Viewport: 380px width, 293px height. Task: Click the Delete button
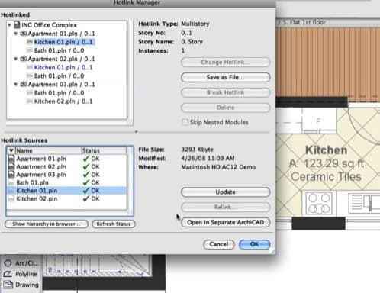tap(226, 108)
